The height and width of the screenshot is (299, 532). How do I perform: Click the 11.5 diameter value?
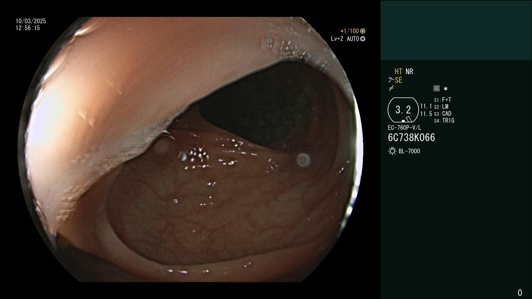tap(426, 114)
